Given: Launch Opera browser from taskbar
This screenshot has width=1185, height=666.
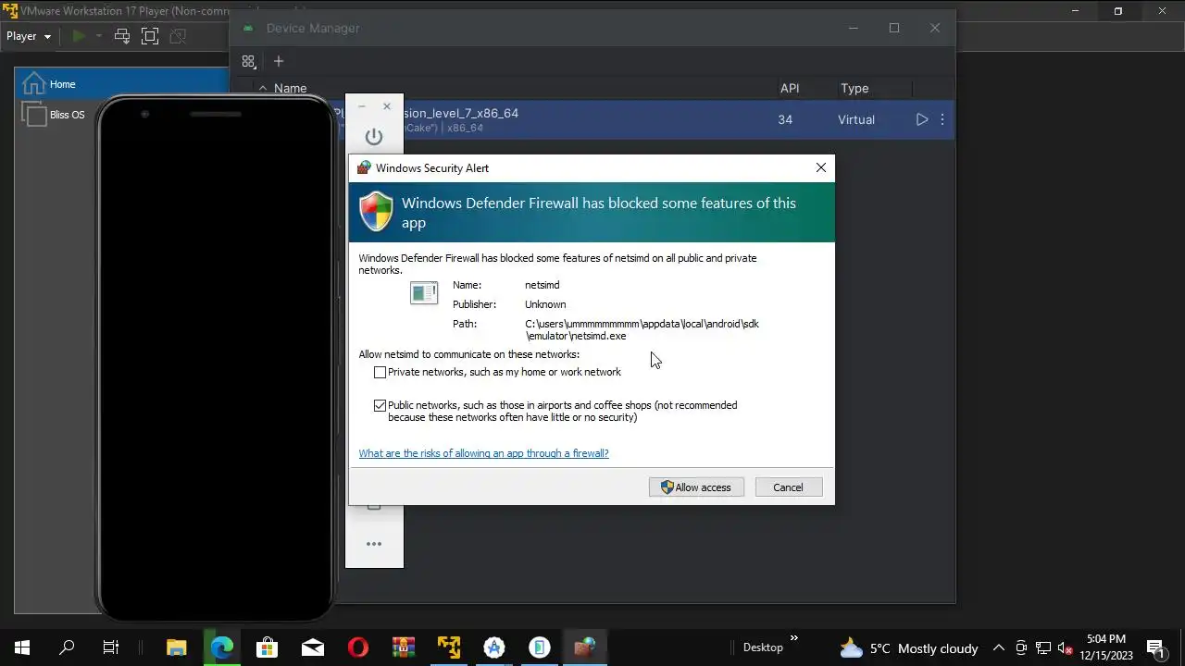Looking at the screenshot, I should [358, 647].
